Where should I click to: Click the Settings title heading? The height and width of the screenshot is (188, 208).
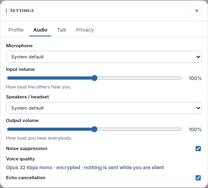click(22, 11)
